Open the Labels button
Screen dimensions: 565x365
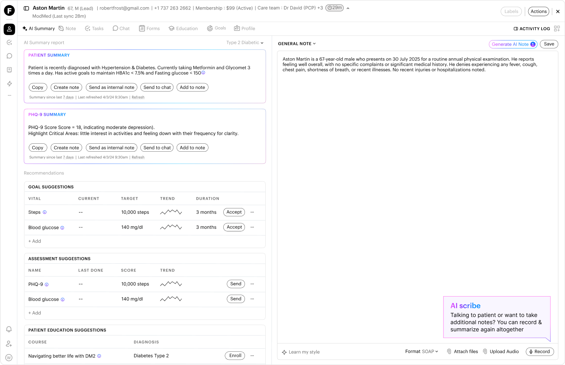pyautogui.click(x=511, y=11)
